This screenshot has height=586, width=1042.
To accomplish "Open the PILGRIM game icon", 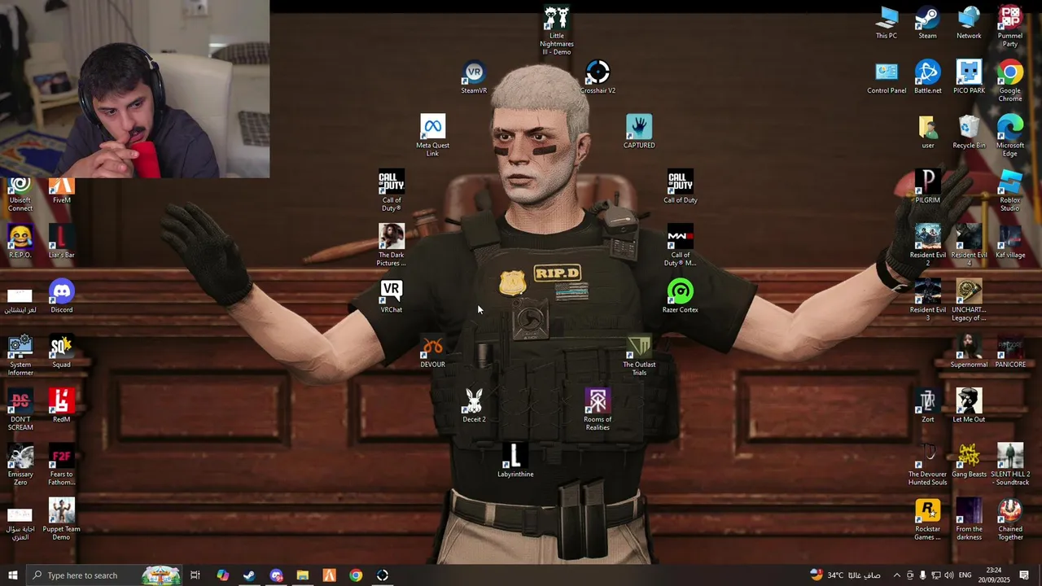I will point(927,186).
